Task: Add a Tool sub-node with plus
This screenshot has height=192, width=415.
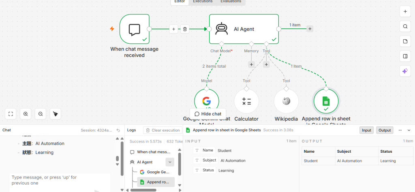Action: point(266,64)
